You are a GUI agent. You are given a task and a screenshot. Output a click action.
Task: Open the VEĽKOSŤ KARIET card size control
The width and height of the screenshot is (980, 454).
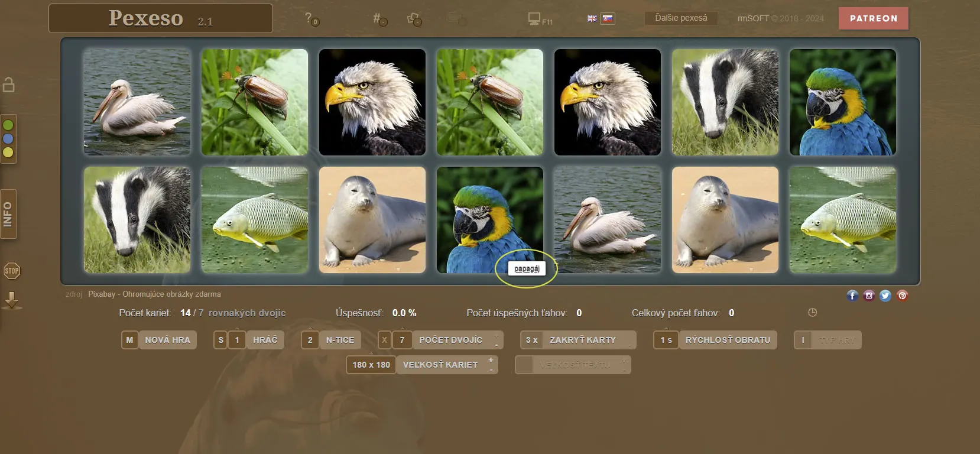[440, 365]
